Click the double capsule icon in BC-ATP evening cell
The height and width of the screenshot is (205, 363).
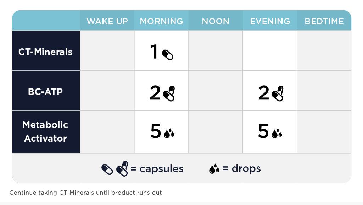(278, 93)
